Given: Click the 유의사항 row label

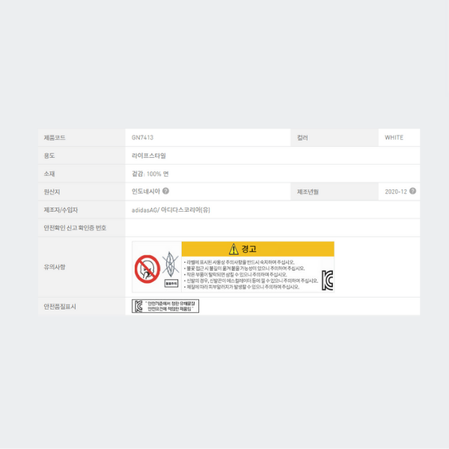Looking at the screenshot, I should 56,266.
